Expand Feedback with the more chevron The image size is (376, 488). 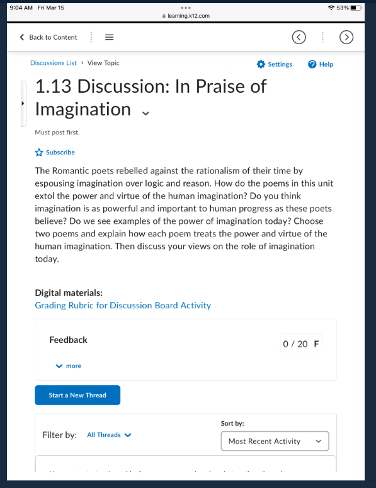click(59, 366)
